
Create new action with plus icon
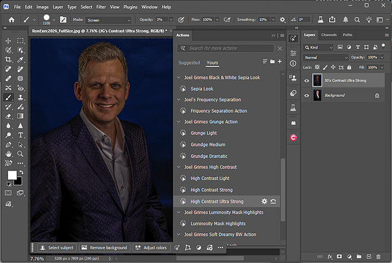click(280, 62)
